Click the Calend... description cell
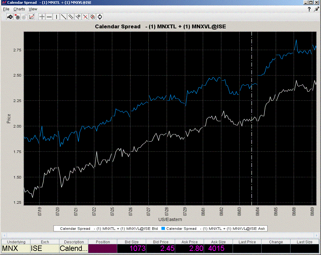The height and width of the screenshot is (255, 321). 74,249
